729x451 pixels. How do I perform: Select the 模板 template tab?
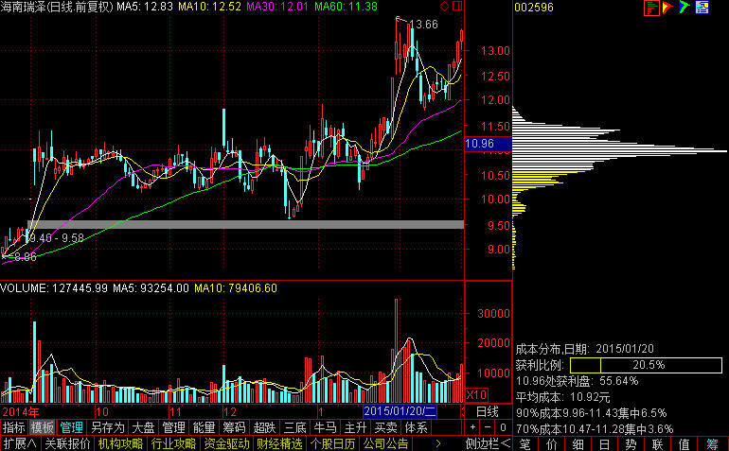43,427
